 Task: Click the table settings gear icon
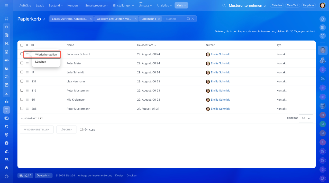click(x=27, y=45)
